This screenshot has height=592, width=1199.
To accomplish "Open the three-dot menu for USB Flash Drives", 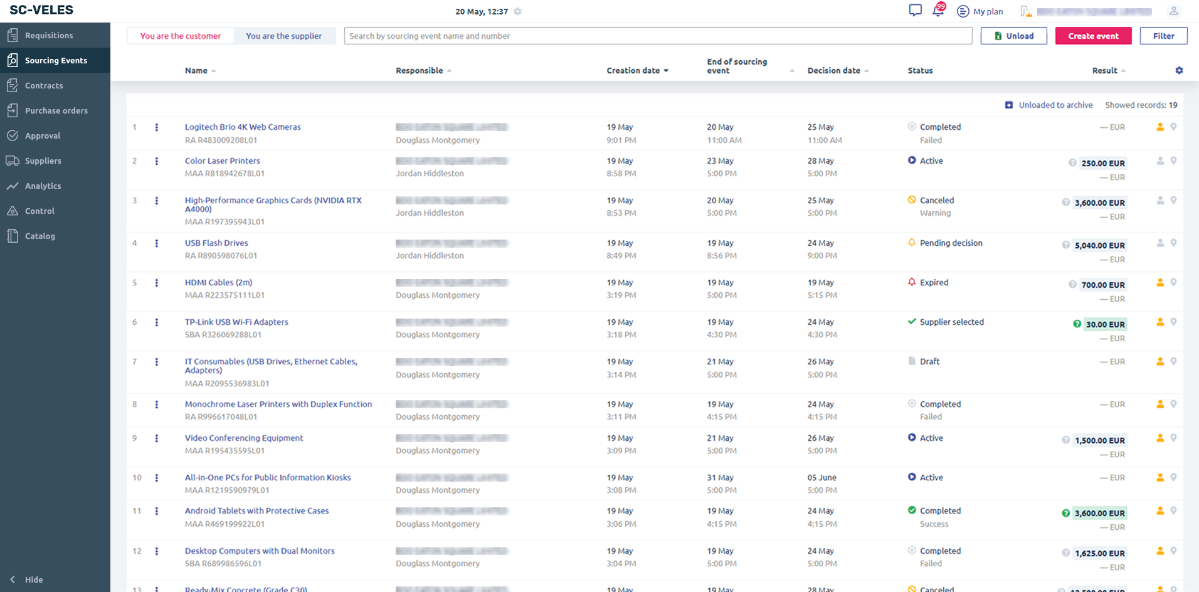I will [157, 243].
